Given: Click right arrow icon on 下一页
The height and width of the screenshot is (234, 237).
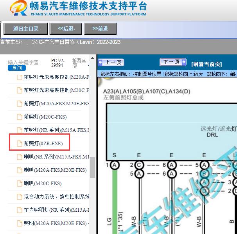Looking at the screenshot, I should 184,62.
